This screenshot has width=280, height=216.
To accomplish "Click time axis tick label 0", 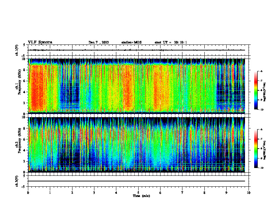I will click(28, 193).
